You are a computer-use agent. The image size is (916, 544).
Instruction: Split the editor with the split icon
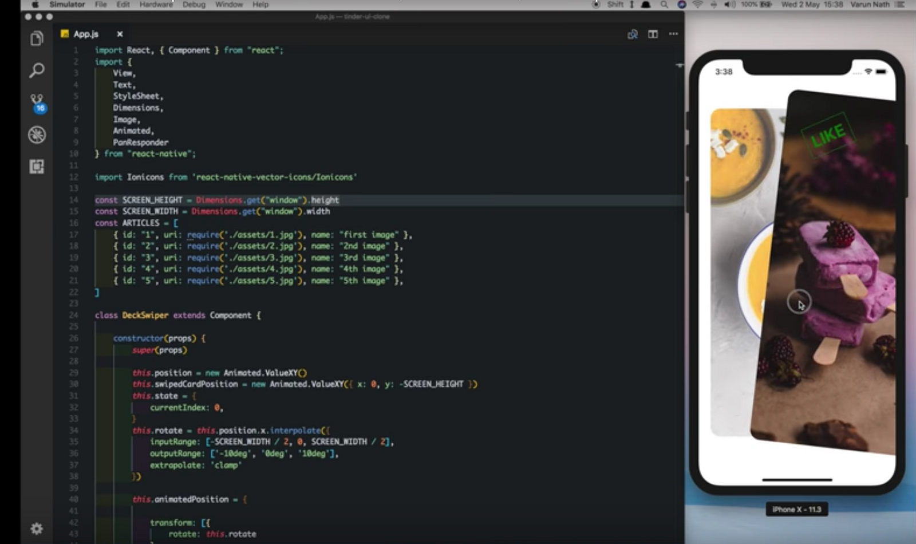coord(653,34)
